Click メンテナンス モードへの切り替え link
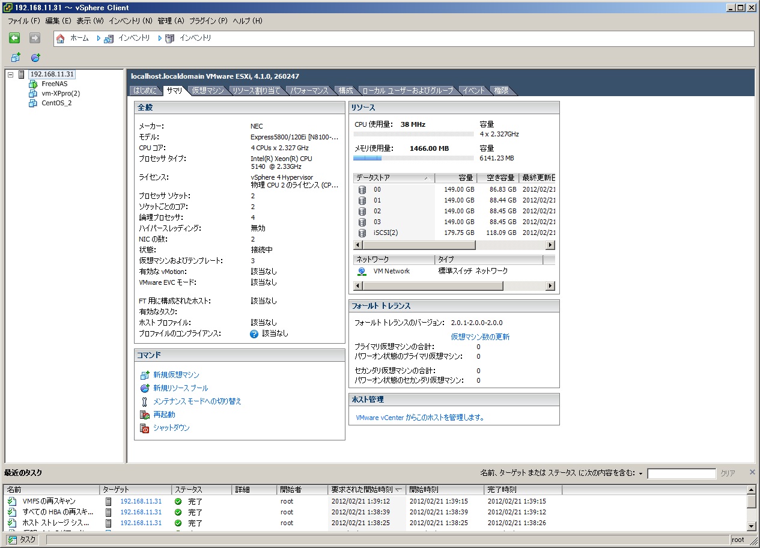Viewport: 760px width, 548px height. click(197, 401)
